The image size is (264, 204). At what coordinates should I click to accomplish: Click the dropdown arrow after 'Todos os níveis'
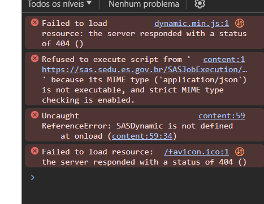(89, 3)
